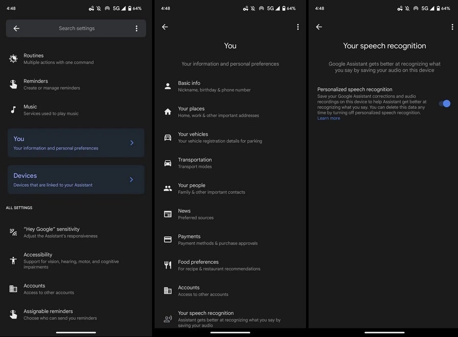Select "Your vehicle registration details for parking" text
Viewport: 458px width, 337px height.
(x=220, y=141)
